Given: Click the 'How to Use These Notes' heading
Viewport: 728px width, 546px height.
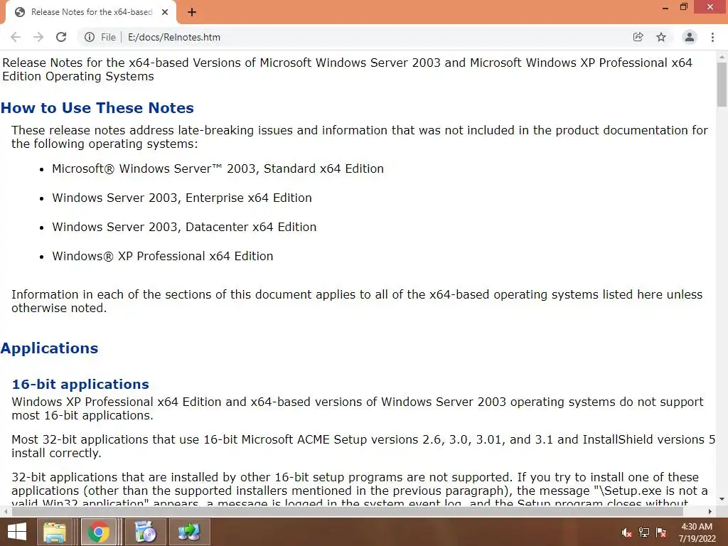Looking at the screenshot, I should click(97, 108).
